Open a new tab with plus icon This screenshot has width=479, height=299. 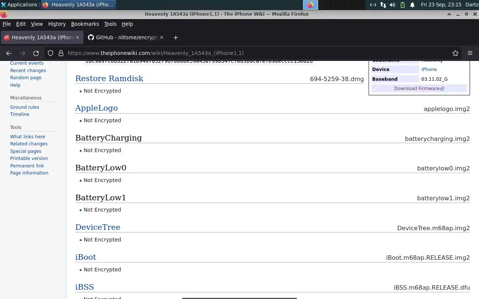point(176,37)
